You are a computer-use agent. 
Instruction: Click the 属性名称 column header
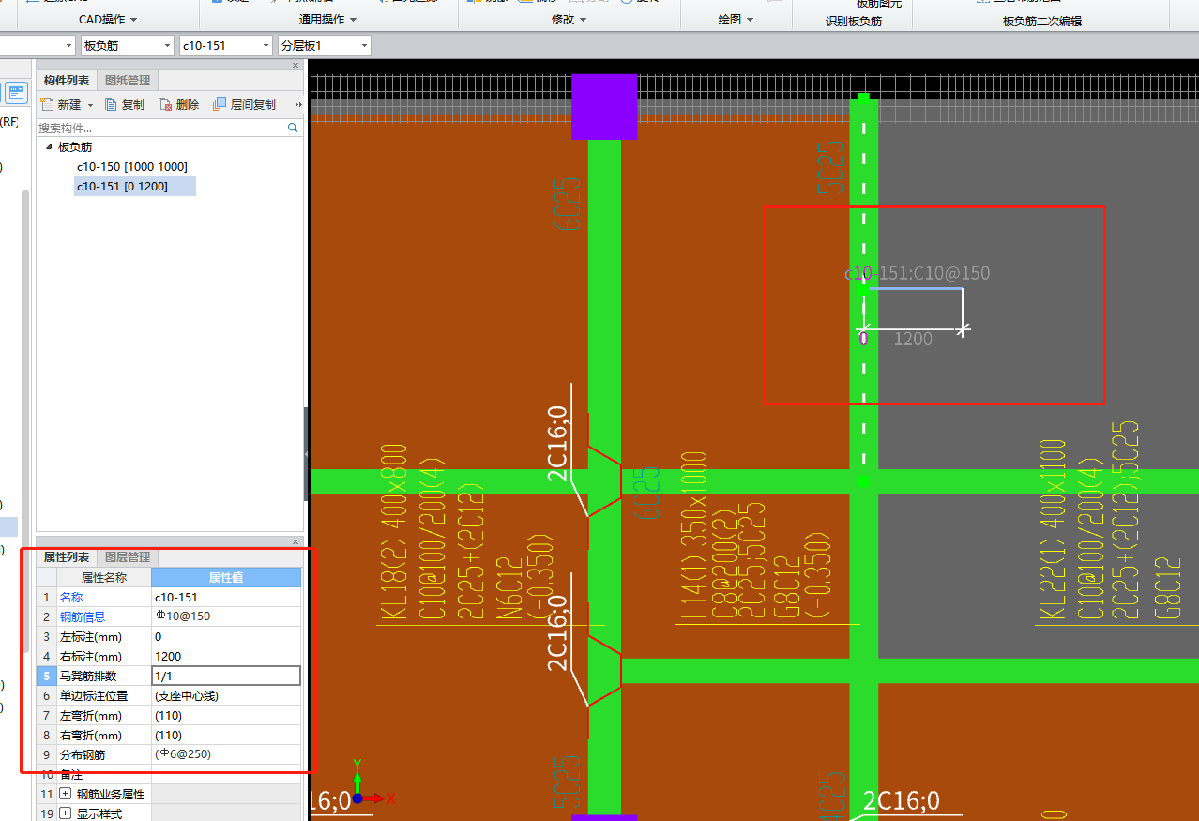(x=104, y=577)
